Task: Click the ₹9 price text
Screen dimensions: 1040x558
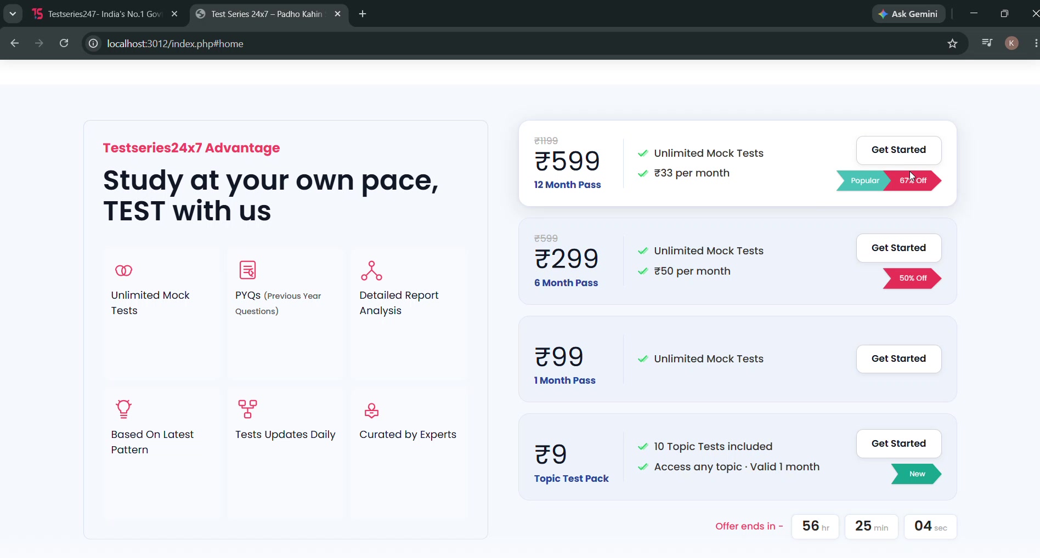Action: [551, 454]
